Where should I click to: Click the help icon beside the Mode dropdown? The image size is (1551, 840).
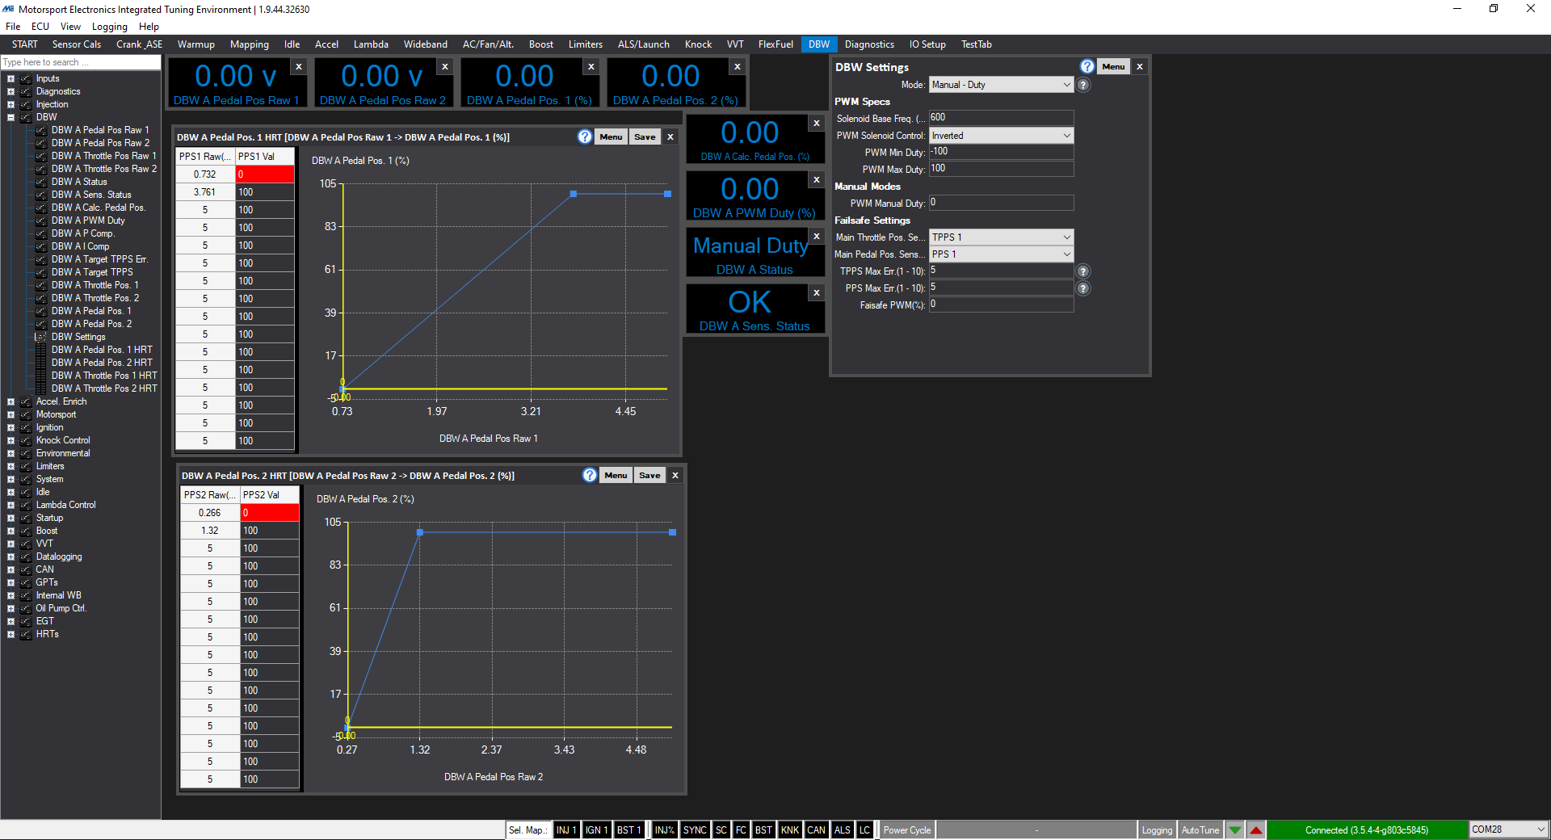tap(1083, 85)
